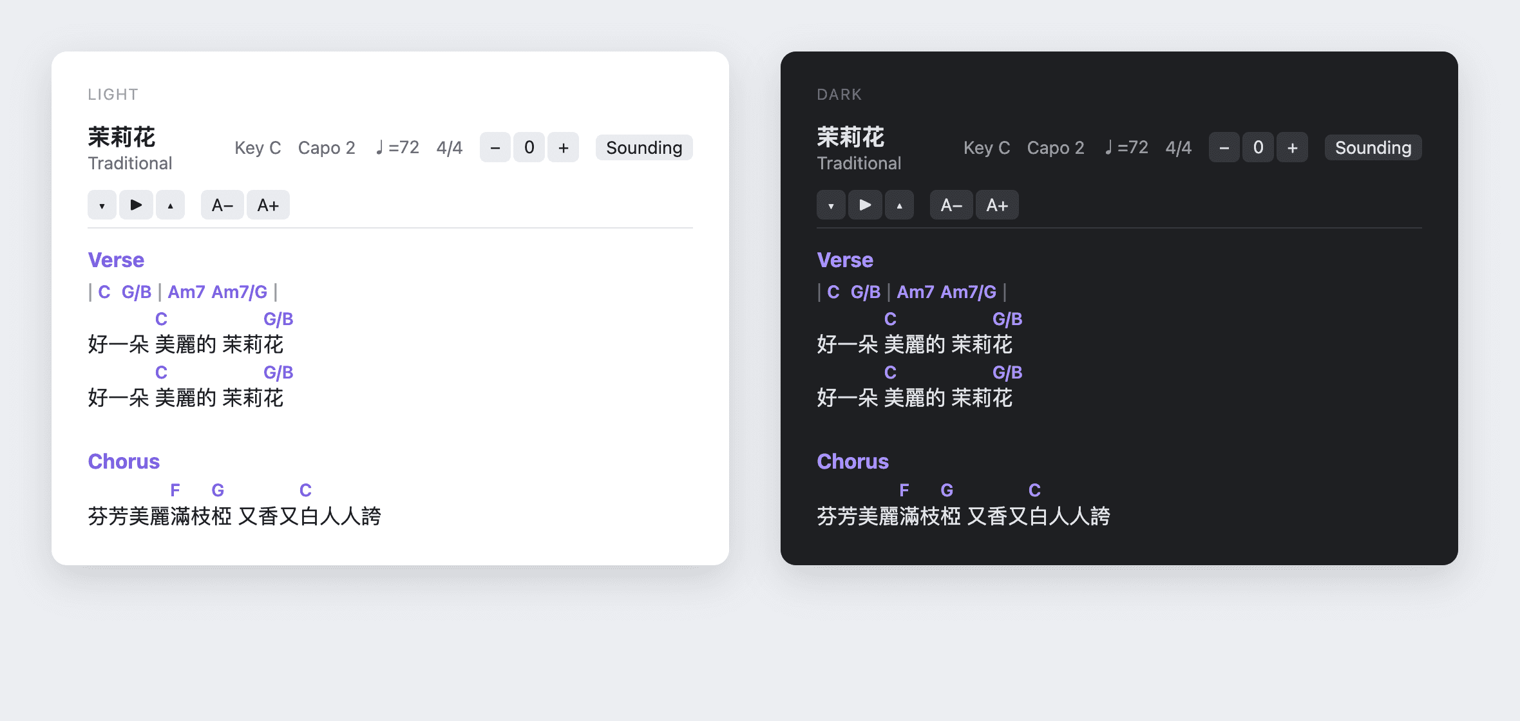The height and width of the screenshot is (721, 1520).
Task: Click the down-triangle button in the Dark panel
Action: pyautogui.click(x=831, y=205)
